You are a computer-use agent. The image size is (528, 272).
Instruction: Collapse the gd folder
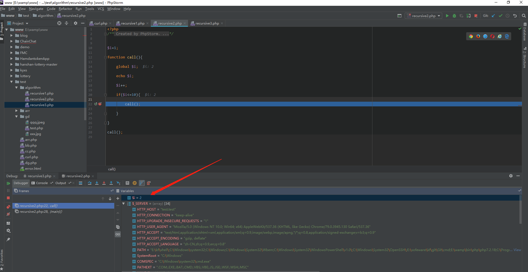pos(17,117)
